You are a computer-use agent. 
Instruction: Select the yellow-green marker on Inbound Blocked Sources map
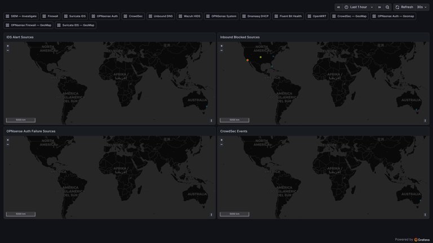click(260, 57)
